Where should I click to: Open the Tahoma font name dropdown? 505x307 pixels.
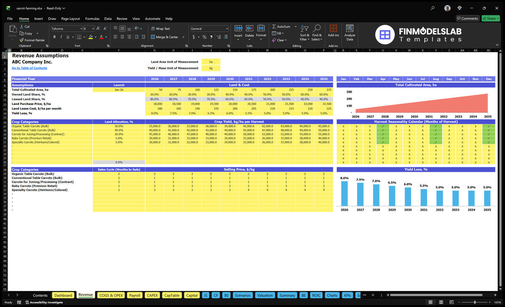81,29
